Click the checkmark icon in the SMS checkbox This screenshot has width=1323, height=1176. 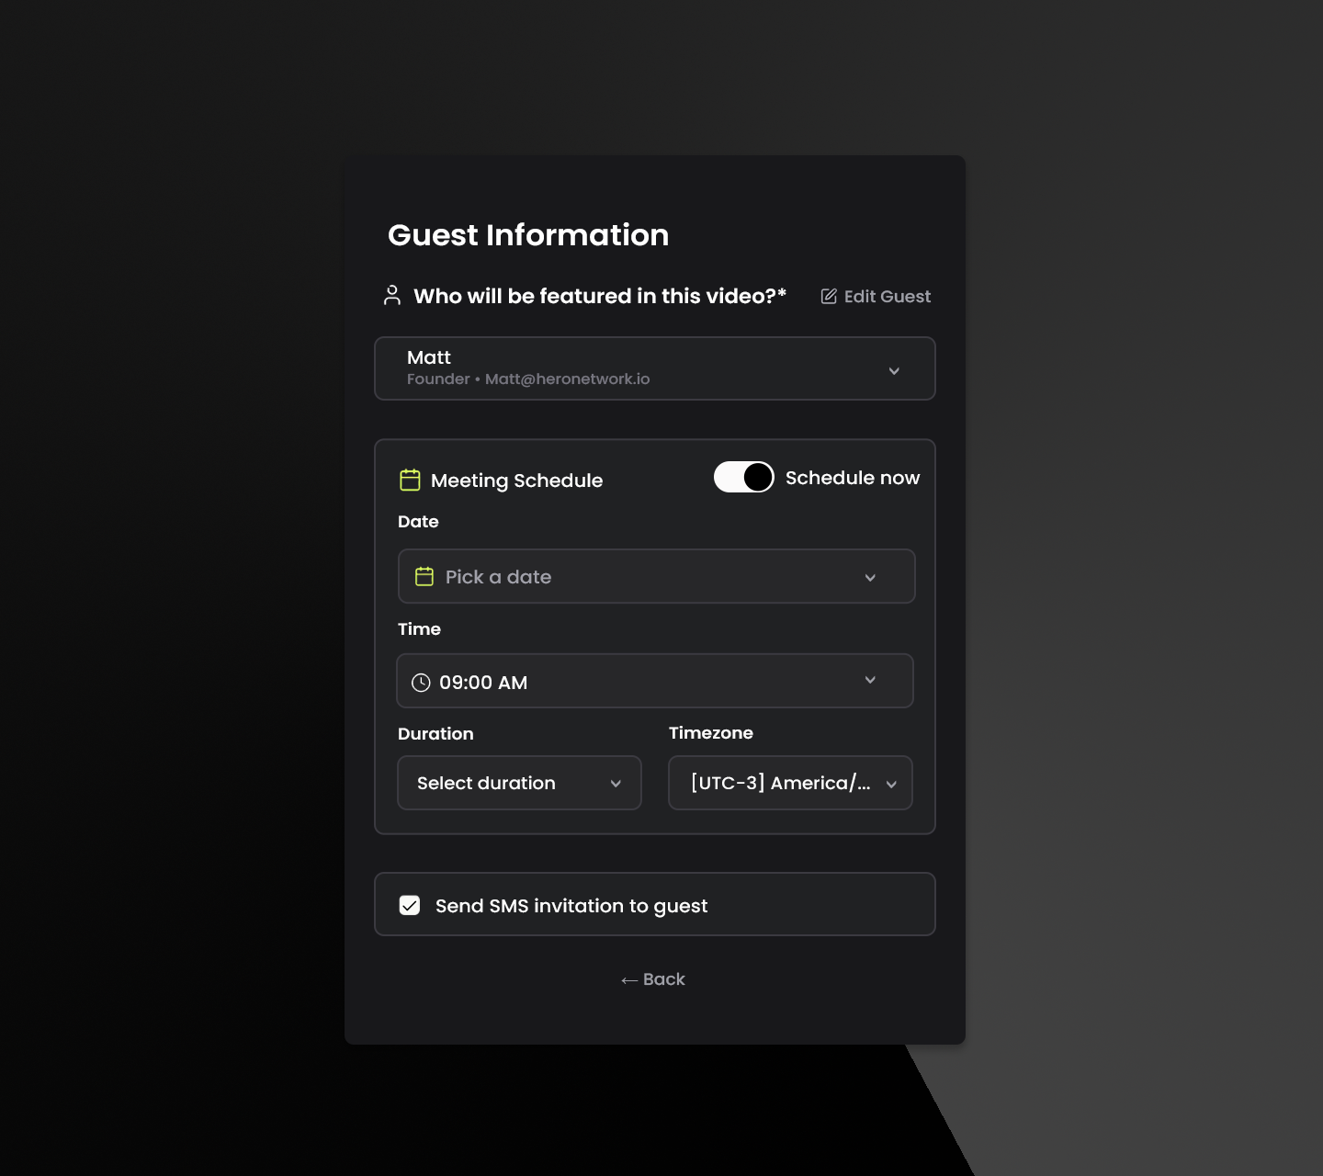tap(410, 904)
